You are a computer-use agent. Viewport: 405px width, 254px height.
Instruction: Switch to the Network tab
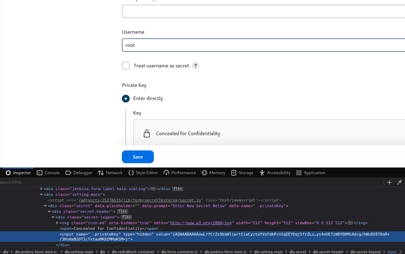110,173
